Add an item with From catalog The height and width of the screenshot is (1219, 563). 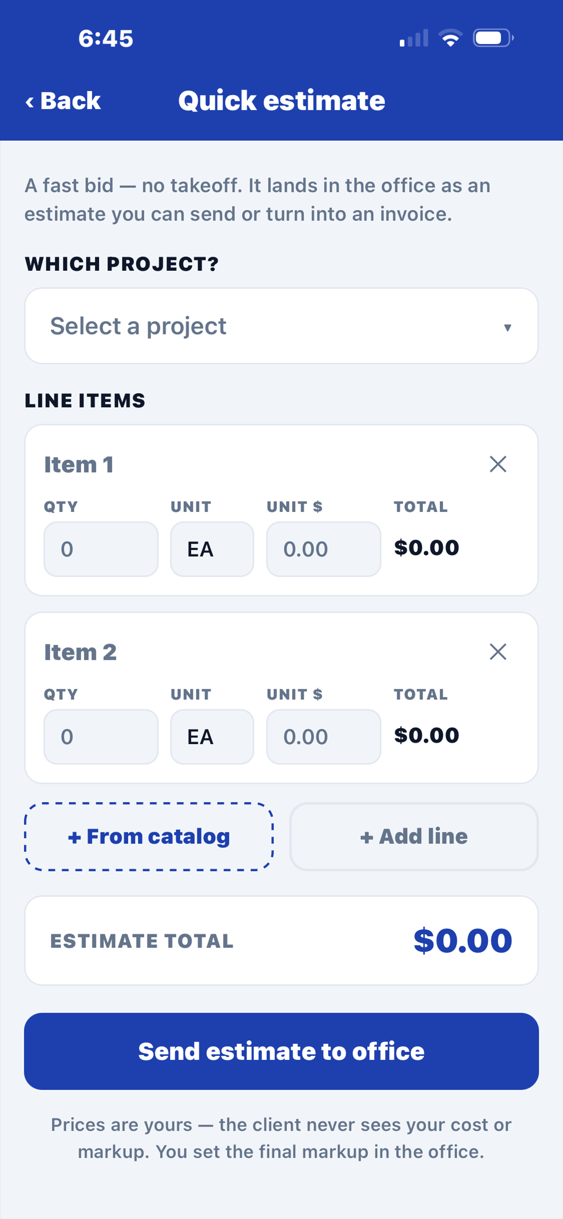(149, 837)
